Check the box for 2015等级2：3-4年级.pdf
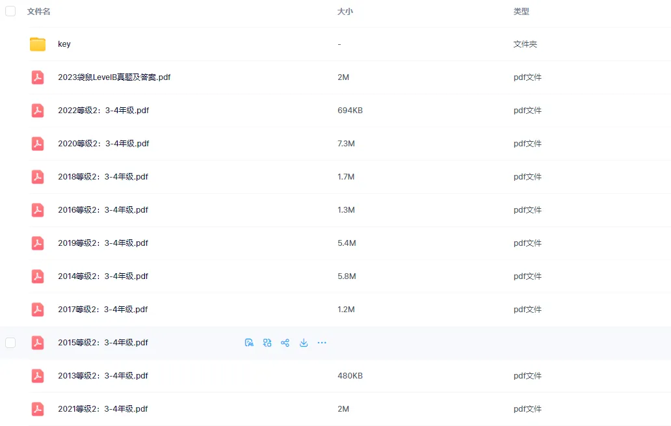This screenshot has width=671, height=426. point(10,343)
